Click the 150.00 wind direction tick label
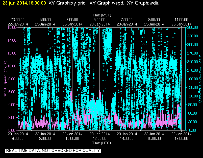The height and width of the screenshot is (158, 203). [x=192, y=88]
